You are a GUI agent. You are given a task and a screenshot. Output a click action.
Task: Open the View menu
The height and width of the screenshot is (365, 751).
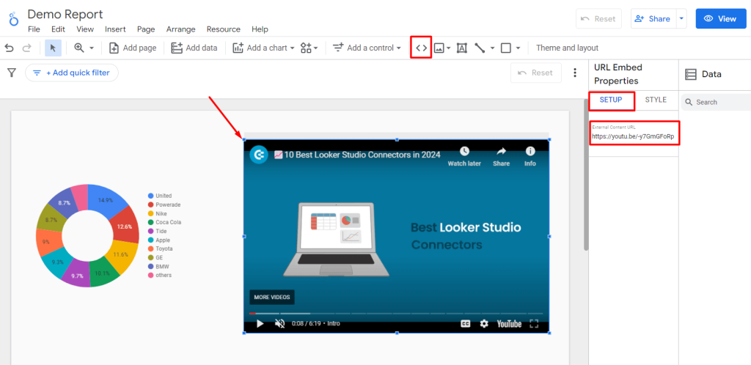click(85, 29)
